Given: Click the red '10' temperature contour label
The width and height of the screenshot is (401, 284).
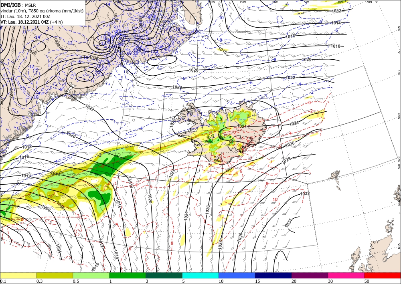Looking at the screenshot, I should (x=275, y=199).
